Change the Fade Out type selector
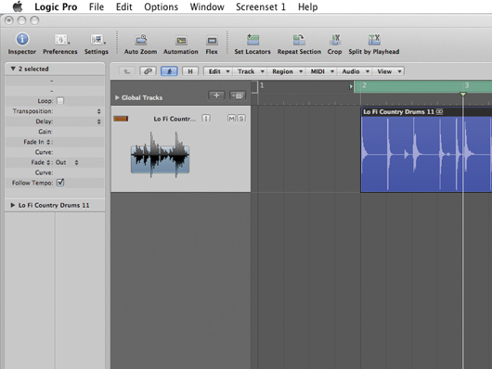Screen dimensions: 492x369 point(76,162)
